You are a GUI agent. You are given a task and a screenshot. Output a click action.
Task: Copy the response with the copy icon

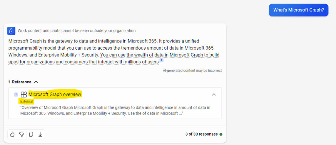click(x=31, y=134)
